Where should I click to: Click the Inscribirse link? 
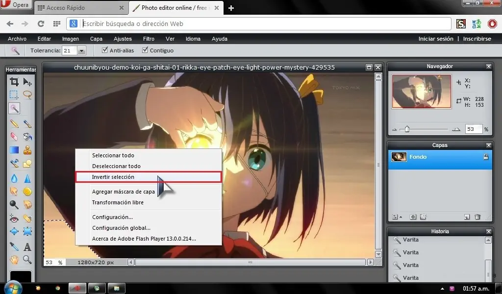point(477,39)
